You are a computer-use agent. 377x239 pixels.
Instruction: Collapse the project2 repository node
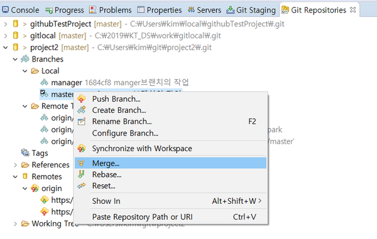(x=6, y=48)
